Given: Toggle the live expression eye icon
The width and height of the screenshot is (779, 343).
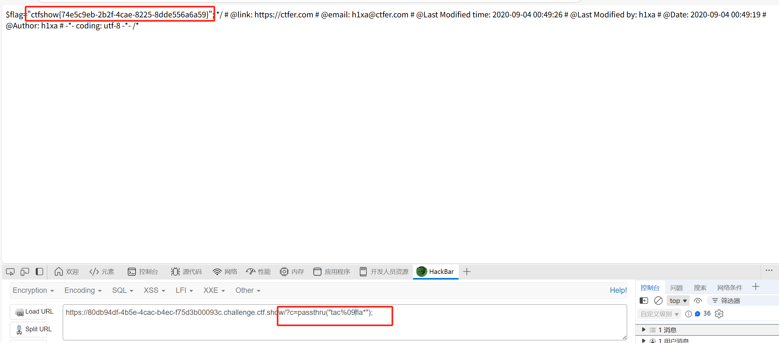Looking at the screenshot, I should (x=698, y=301).
